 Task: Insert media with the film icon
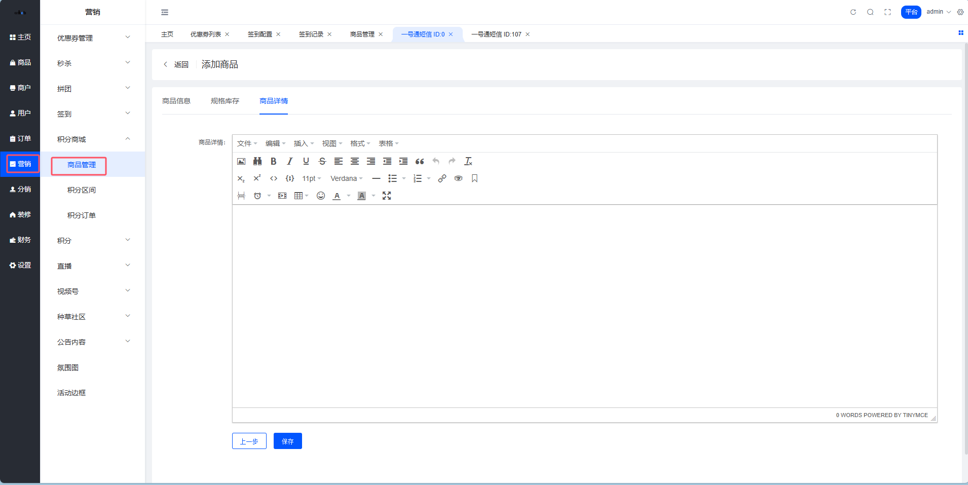[x=282, y=196]
